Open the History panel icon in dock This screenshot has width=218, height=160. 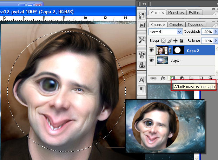coord(142,15)
